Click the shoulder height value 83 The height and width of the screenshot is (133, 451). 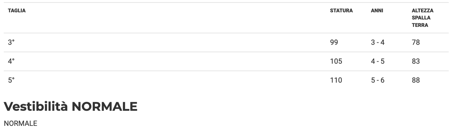coord(416,61)
